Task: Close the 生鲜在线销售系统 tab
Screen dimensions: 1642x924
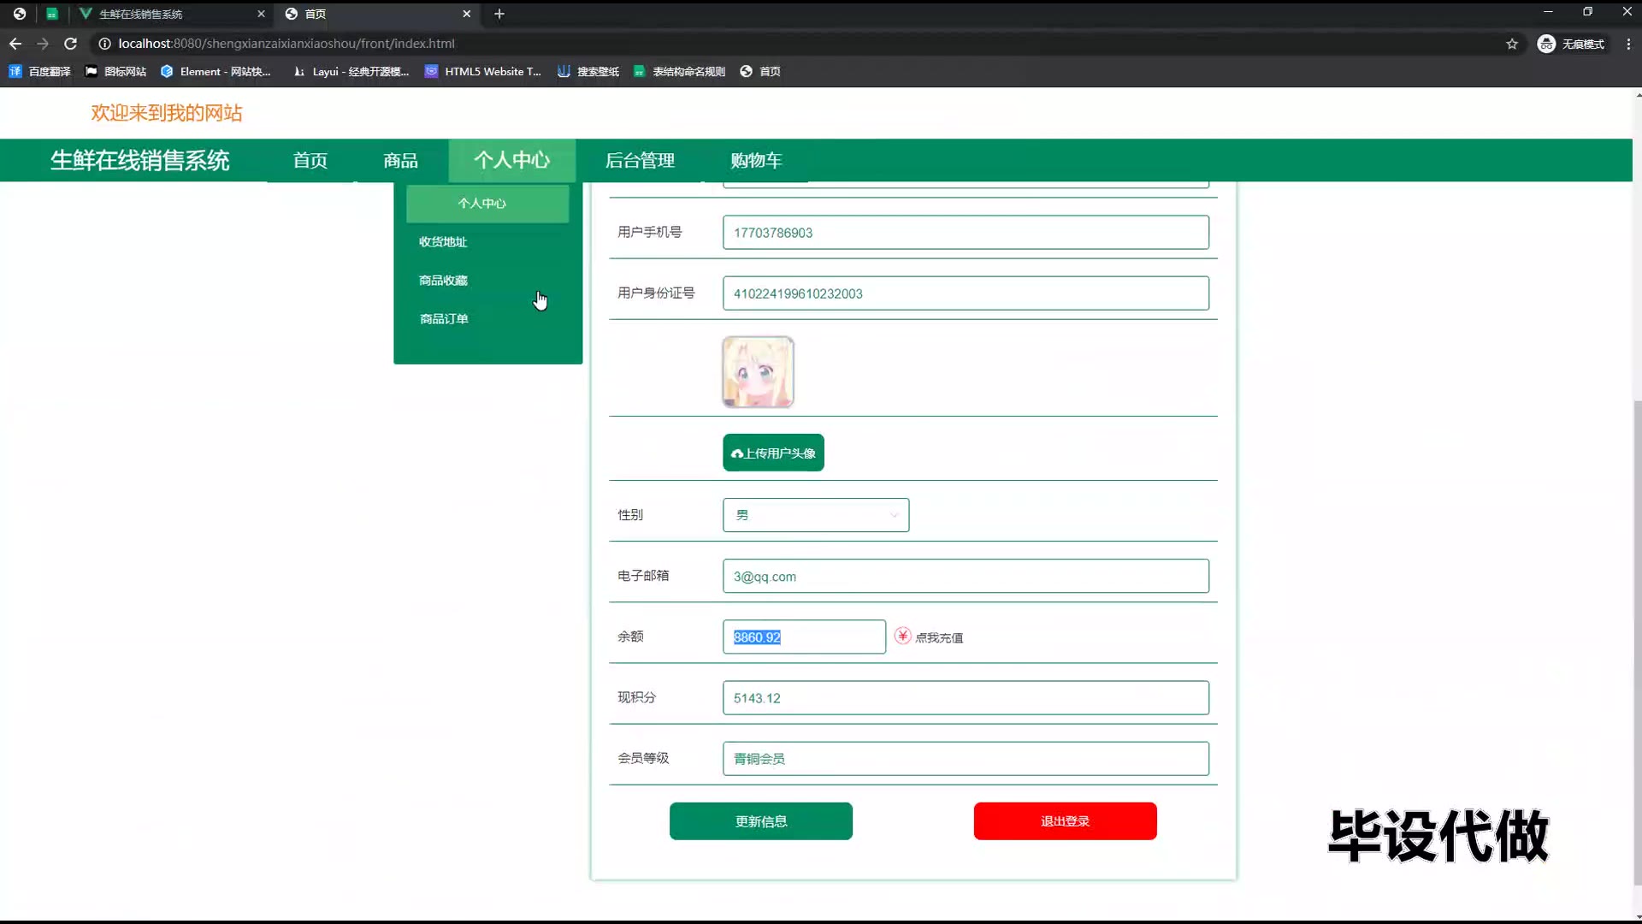Action: click(x=261, y=14)
